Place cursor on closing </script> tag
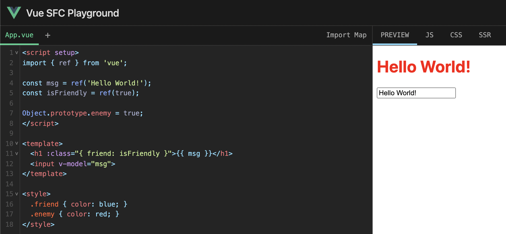The height and width of the screenshot is (234, 506). [x=40, y=123]
